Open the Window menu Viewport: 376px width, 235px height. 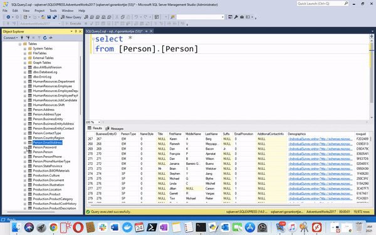pyautogui.click(x=68, y=11)
